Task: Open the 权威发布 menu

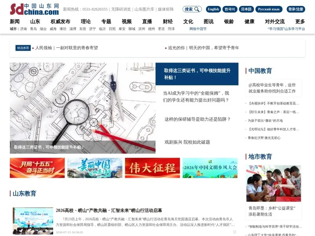Action: click(61, 22)
